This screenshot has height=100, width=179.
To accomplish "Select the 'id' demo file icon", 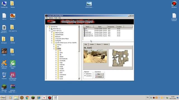I will click(84, 29).
